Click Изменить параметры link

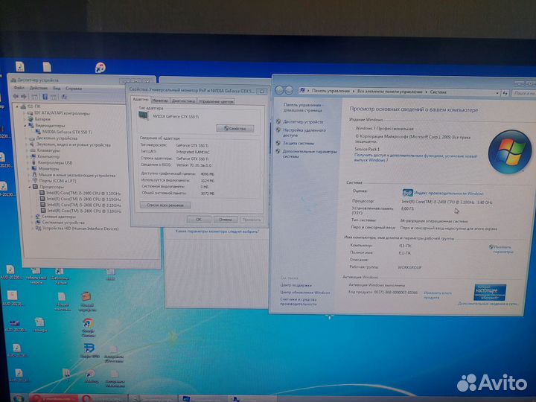point(502,249)
